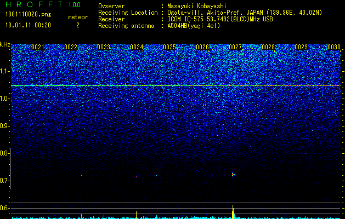Click the 0025 time marker

[x=169, y=47]
